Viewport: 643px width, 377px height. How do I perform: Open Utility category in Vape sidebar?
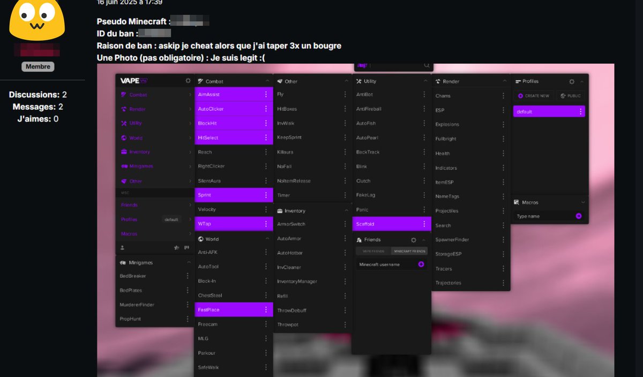coord(155,123)
